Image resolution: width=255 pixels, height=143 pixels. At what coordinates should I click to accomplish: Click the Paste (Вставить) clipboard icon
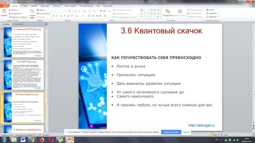pos(4,12)
